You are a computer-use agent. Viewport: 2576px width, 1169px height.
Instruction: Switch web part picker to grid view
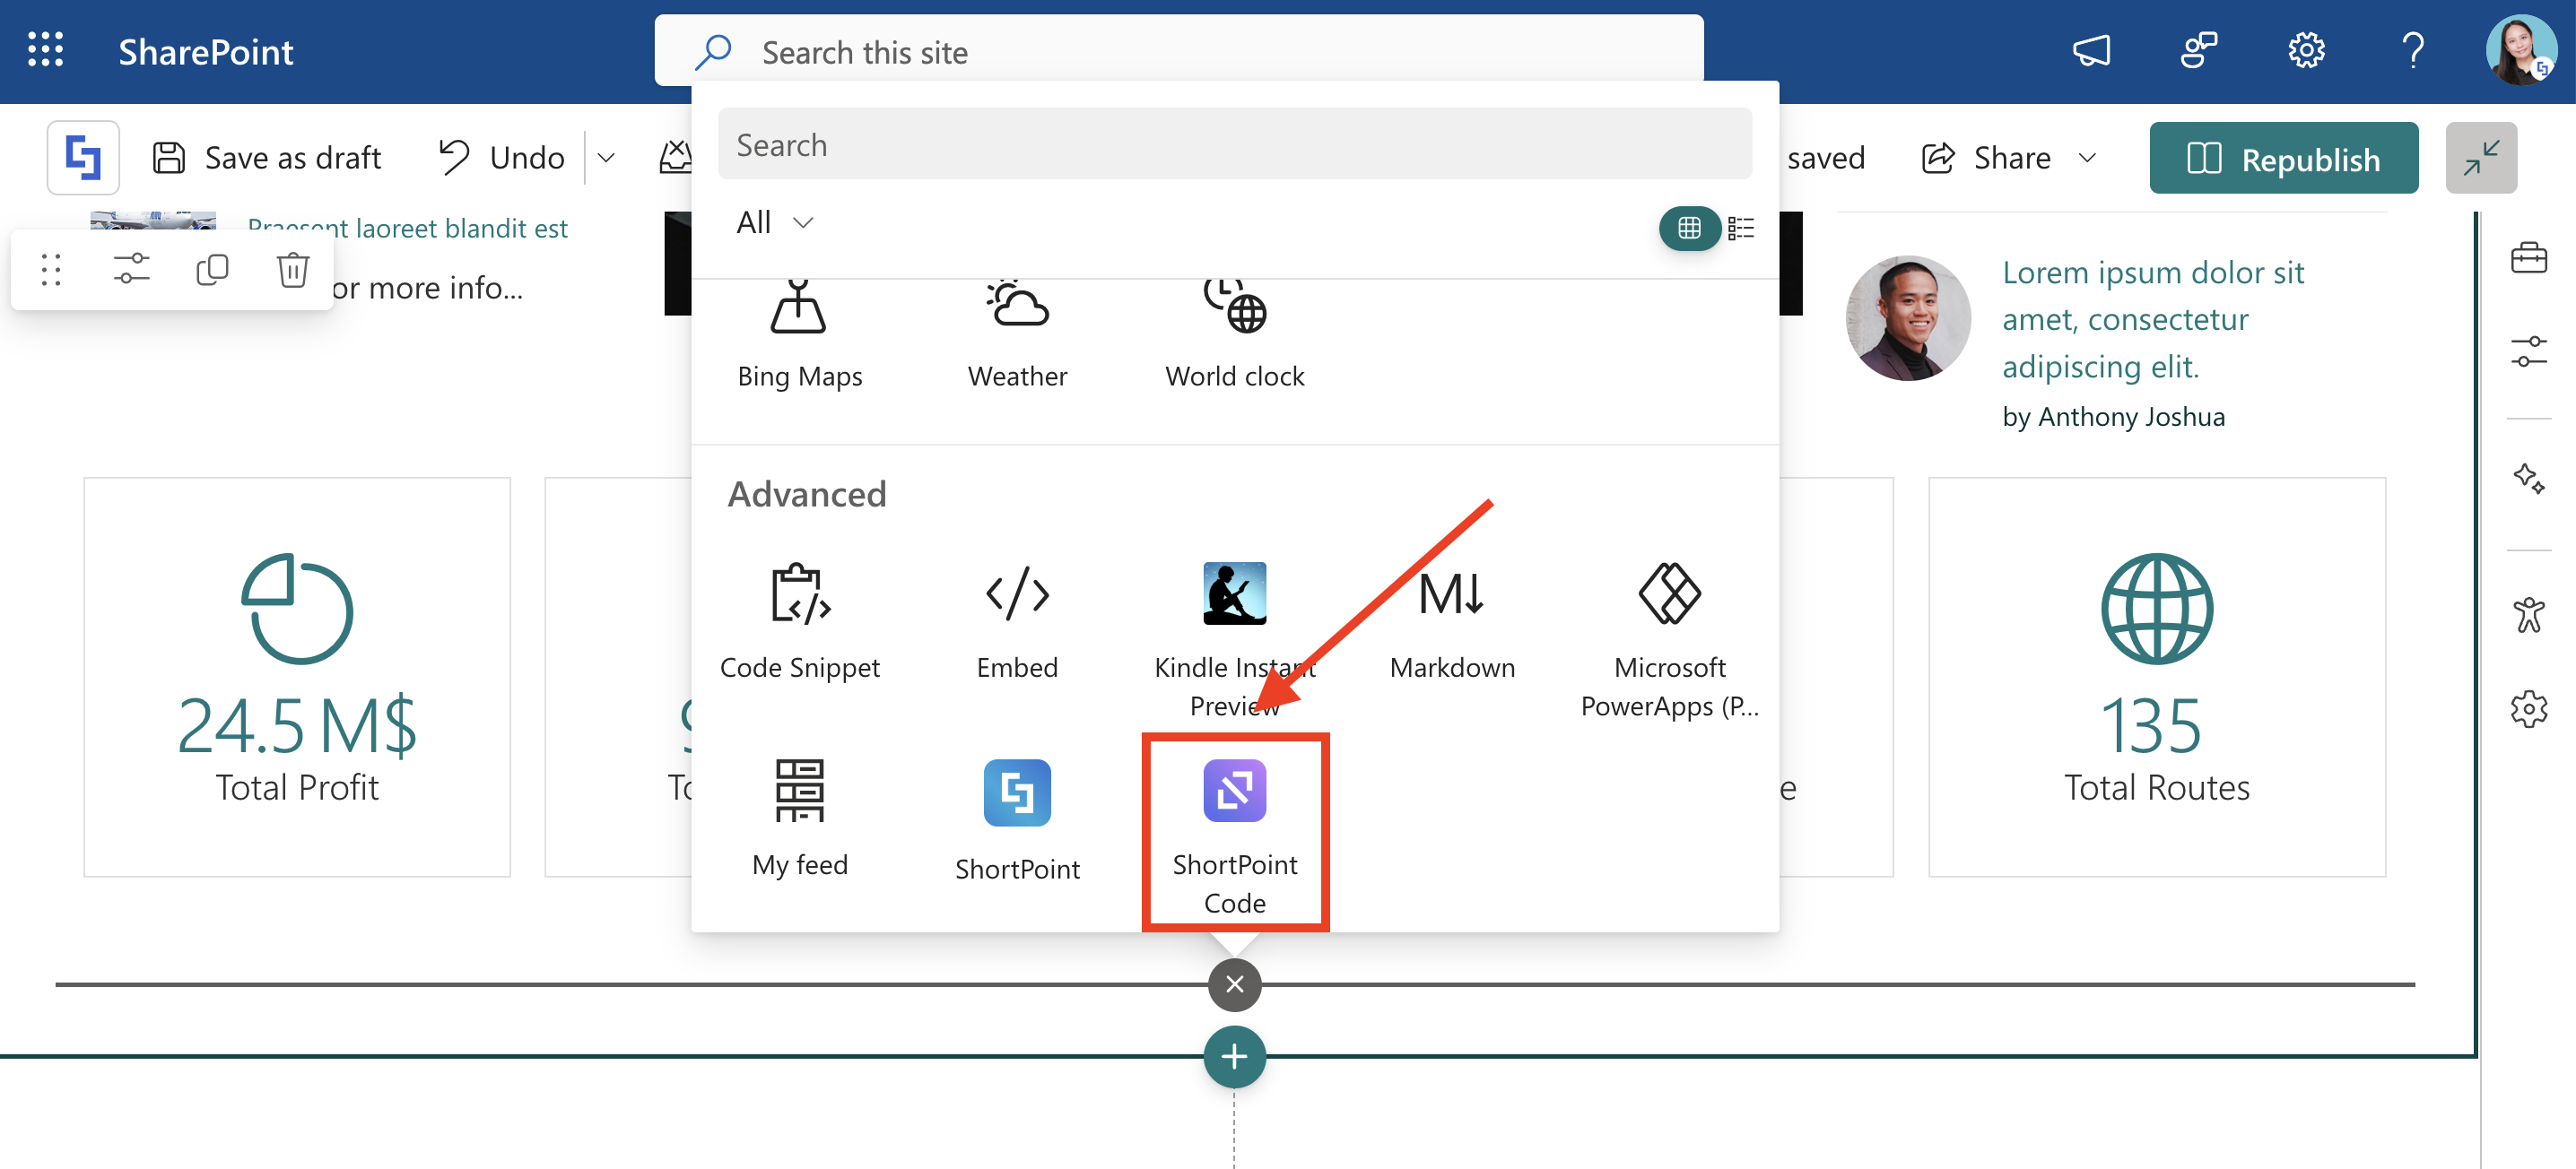pos(1688,228)
